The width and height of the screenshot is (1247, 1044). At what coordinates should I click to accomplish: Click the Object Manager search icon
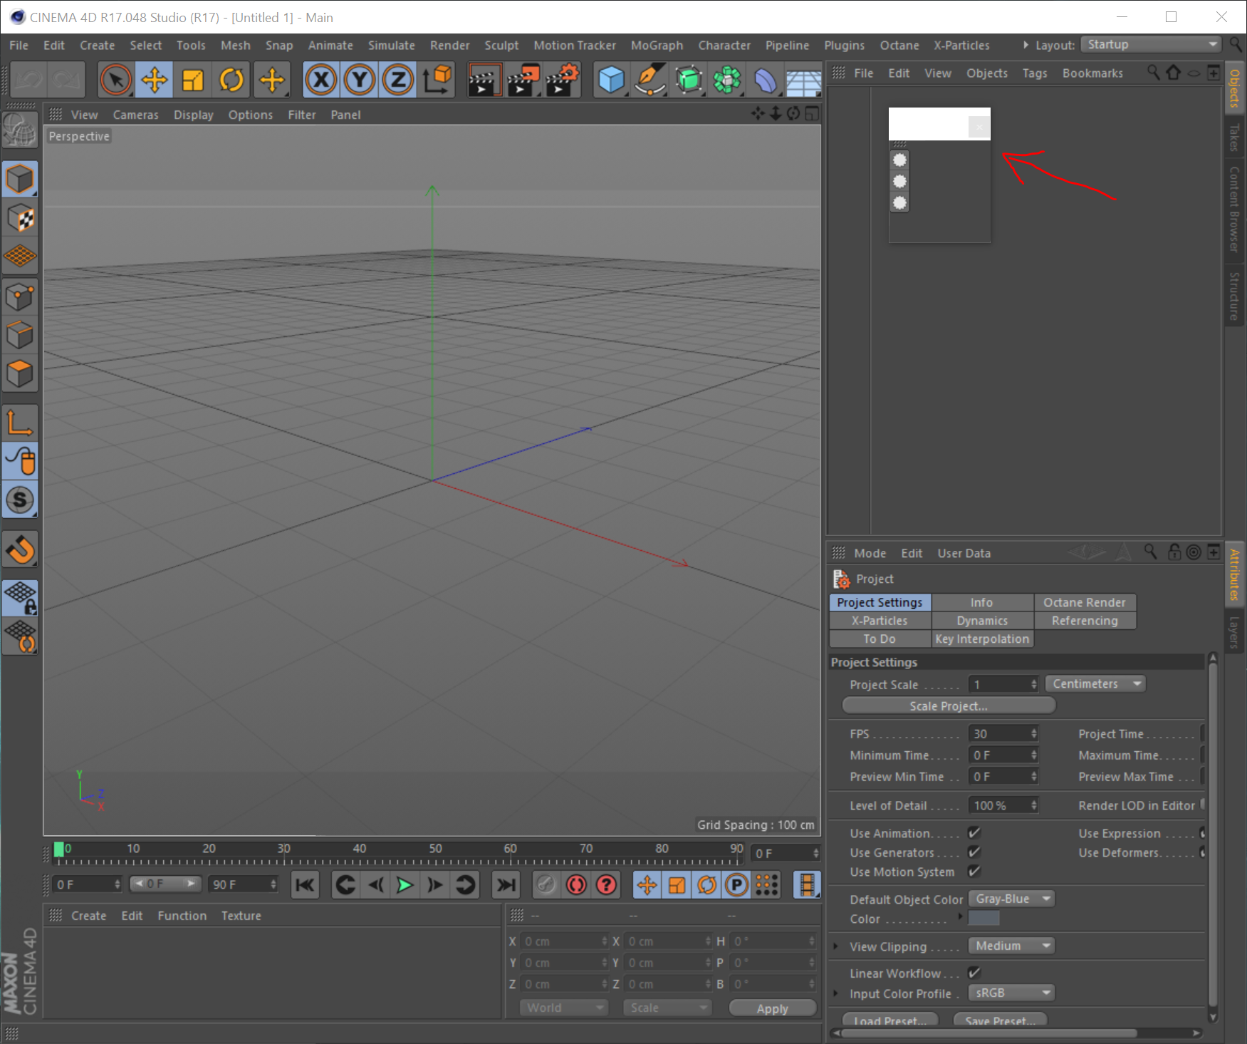click(x=1153, y=73)
